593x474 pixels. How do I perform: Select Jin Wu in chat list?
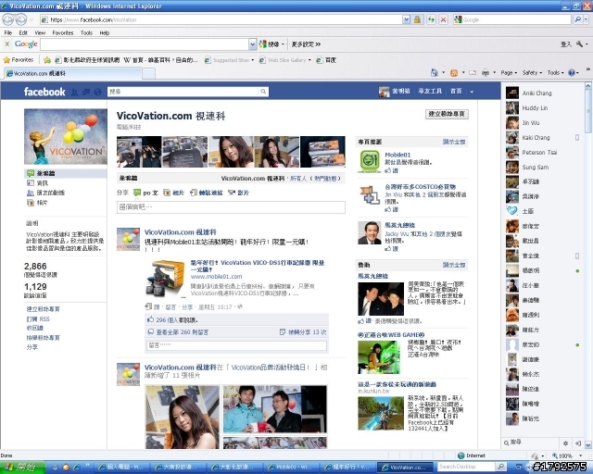click(x=543, y=123)
